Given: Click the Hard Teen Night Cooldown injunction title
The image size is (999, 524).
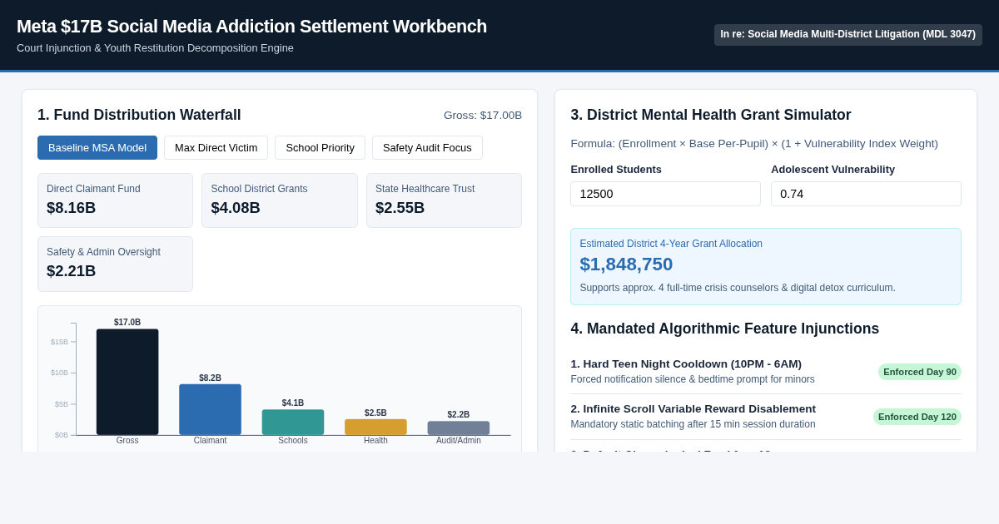Looking at the screenshot, I should [686, 364].
